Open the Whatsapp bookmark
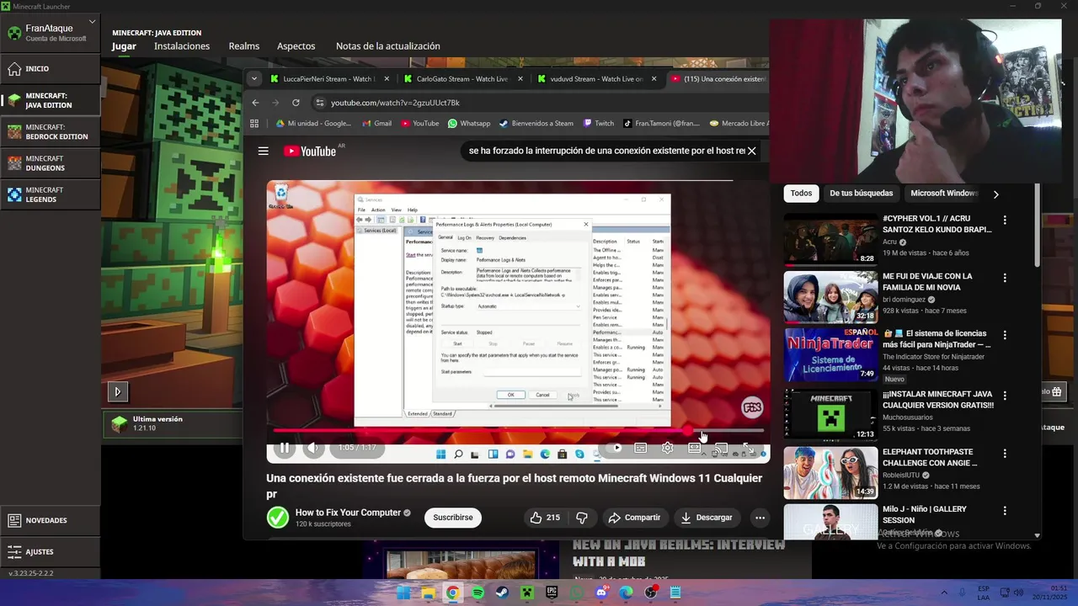Viewport: 1078px width, 606px height. click(x=469, y=123)
